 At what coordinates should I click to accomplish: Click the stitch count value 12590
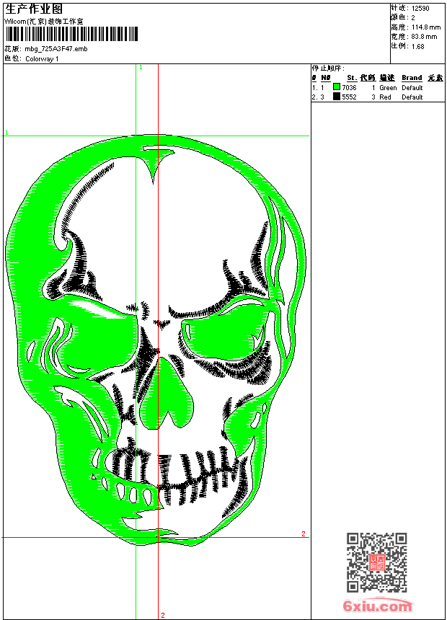[421, 8]
